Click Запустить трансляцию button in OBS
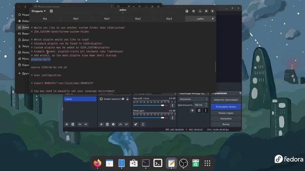 coord(226,100)
